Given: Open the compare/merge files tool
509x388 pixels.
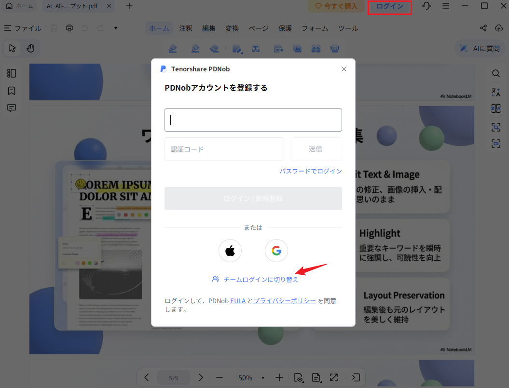Looking at the screenshot, I should click(316, 49).
